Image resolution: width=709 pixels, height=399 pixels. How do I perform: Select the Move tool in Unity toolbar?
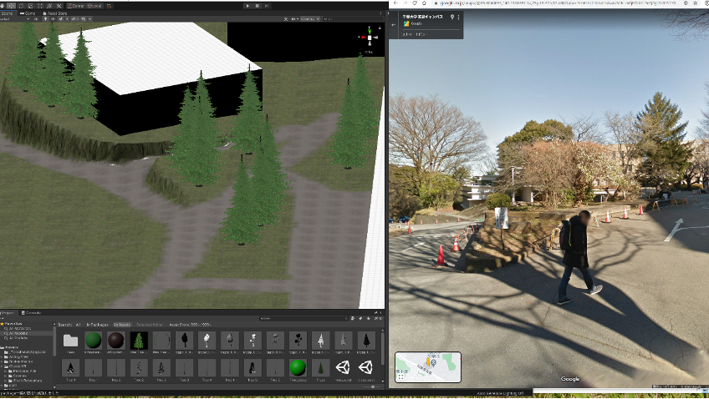click(12, 6)
